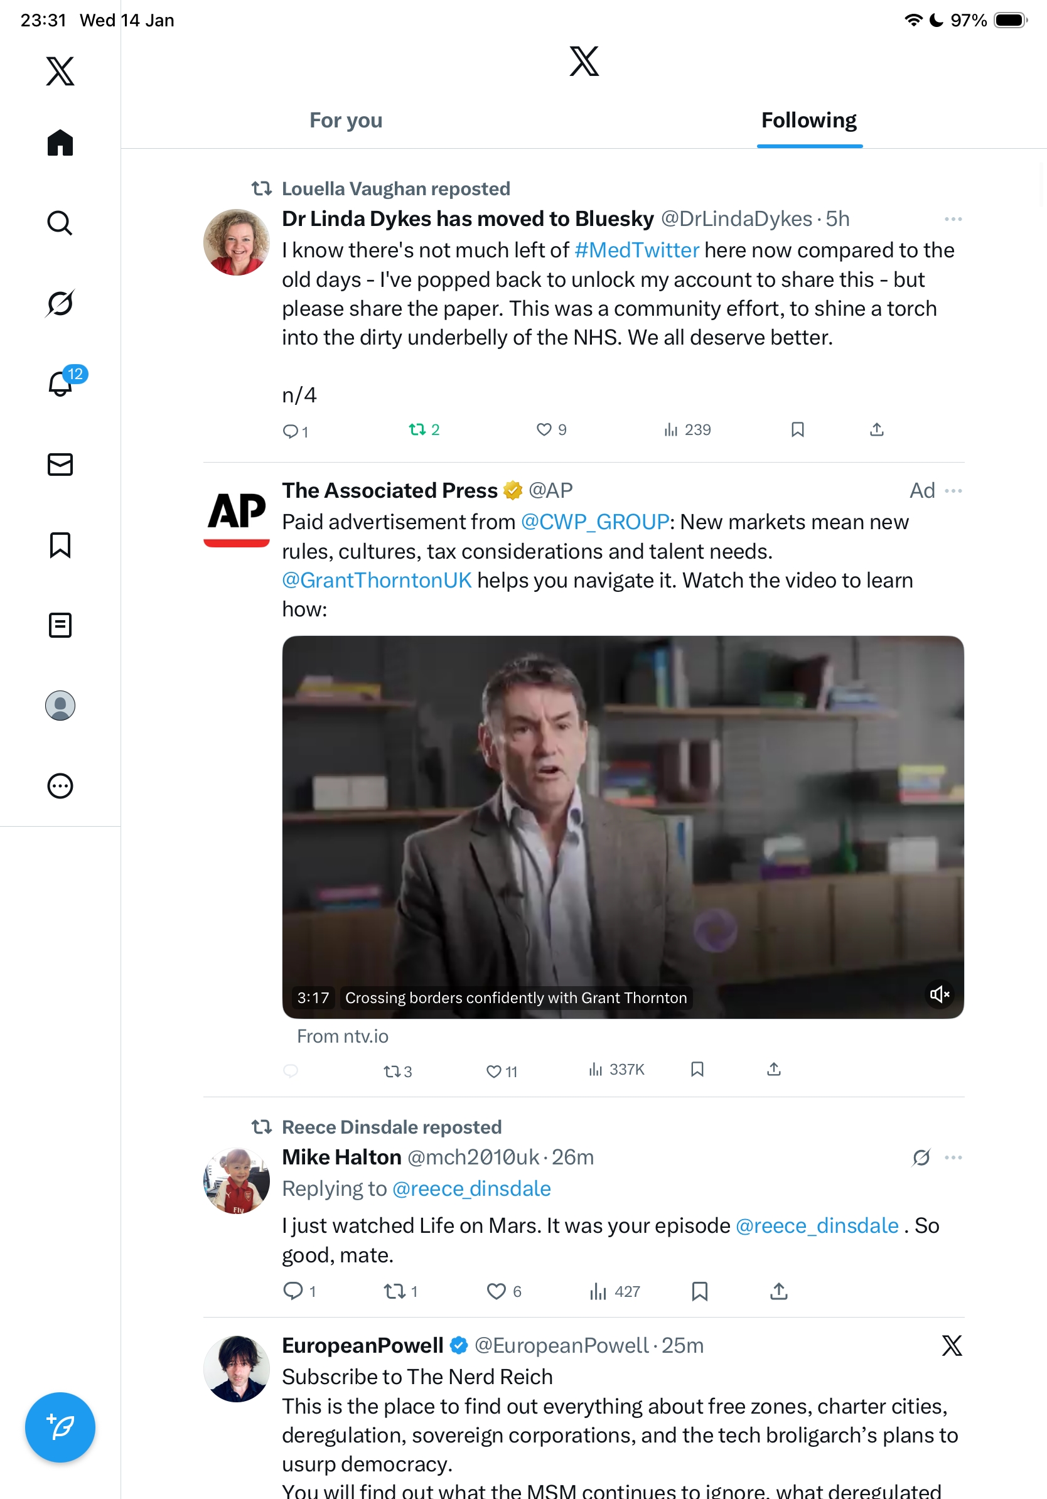Play the Crossing borders video thumbnail
Viewport: 1047px width, 1499px height.
coord(622,826)
